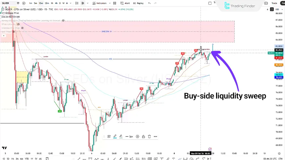This screenshot has height=160, width=285.
Task: Open the TradingView logo link
Action: click(x=4, y=148)
